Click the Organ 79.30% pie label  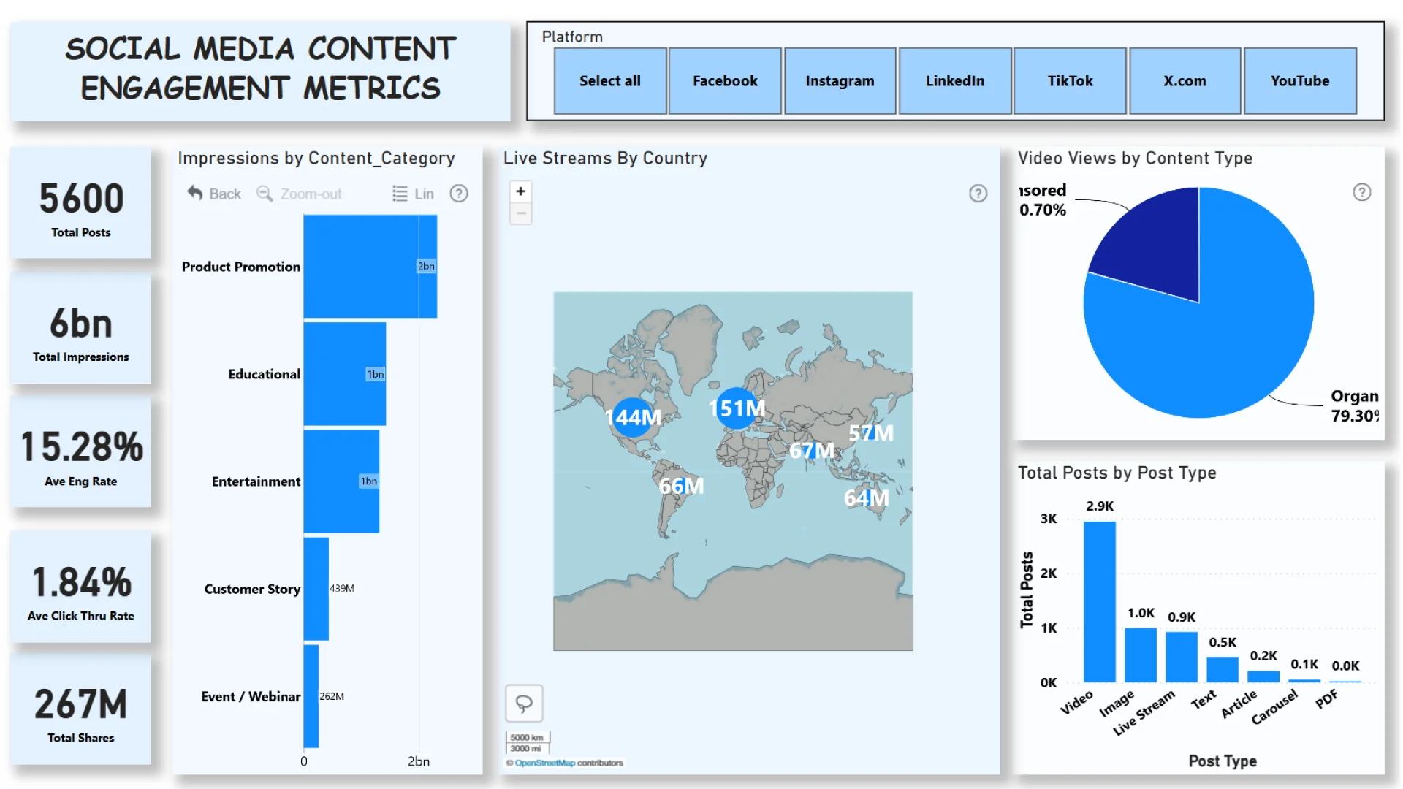click(1355, 406)
